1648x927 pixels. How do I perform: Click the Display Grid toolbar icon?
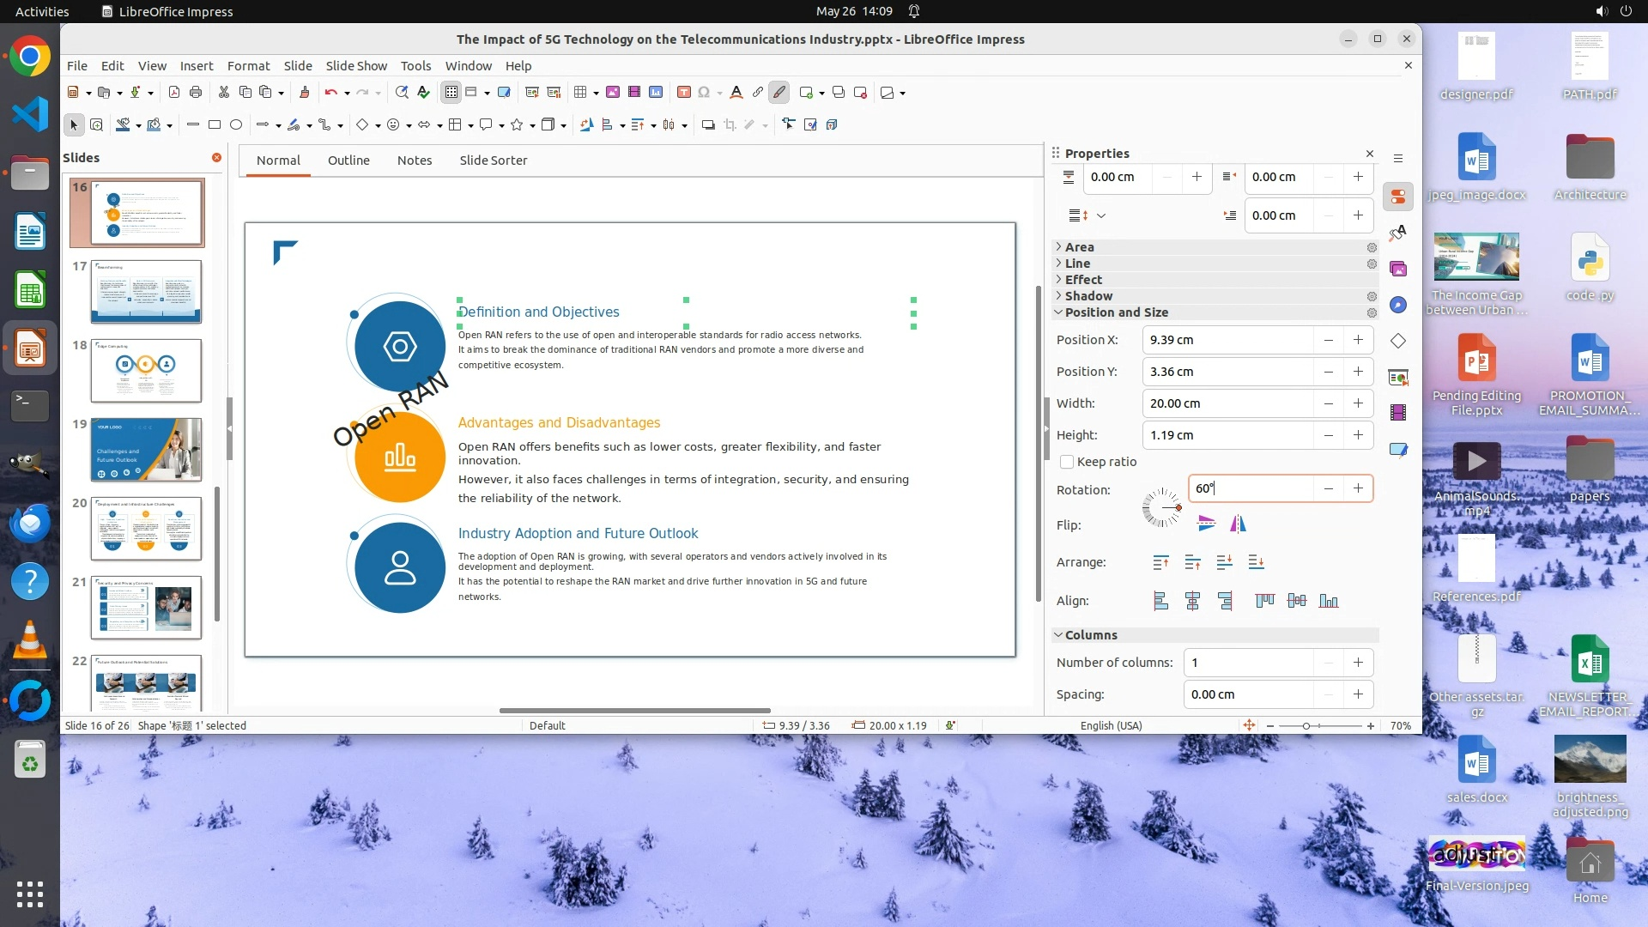[451, 93]
